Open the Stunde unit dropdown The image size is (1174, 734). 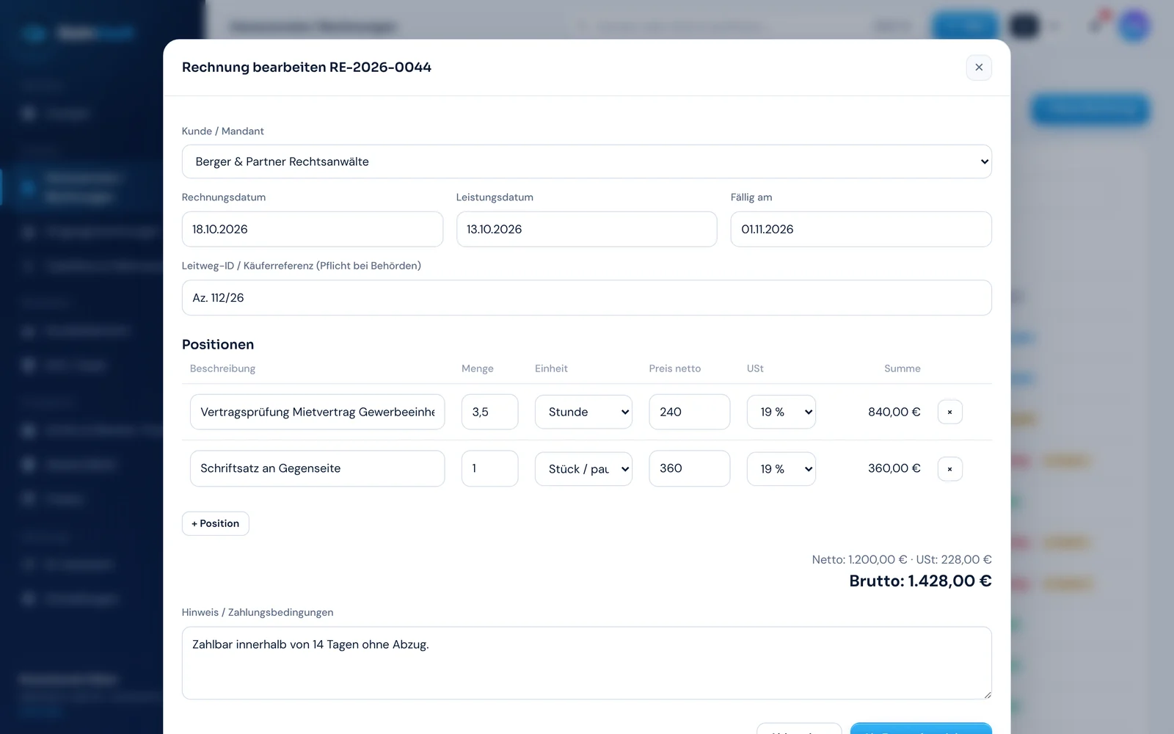[583, 412]
